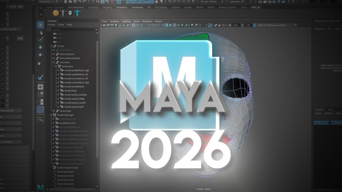Toggle color management button beside ACES dropdown
This screenshot has width=342, height=192.
pyautogui.click(x=254, y=25)
